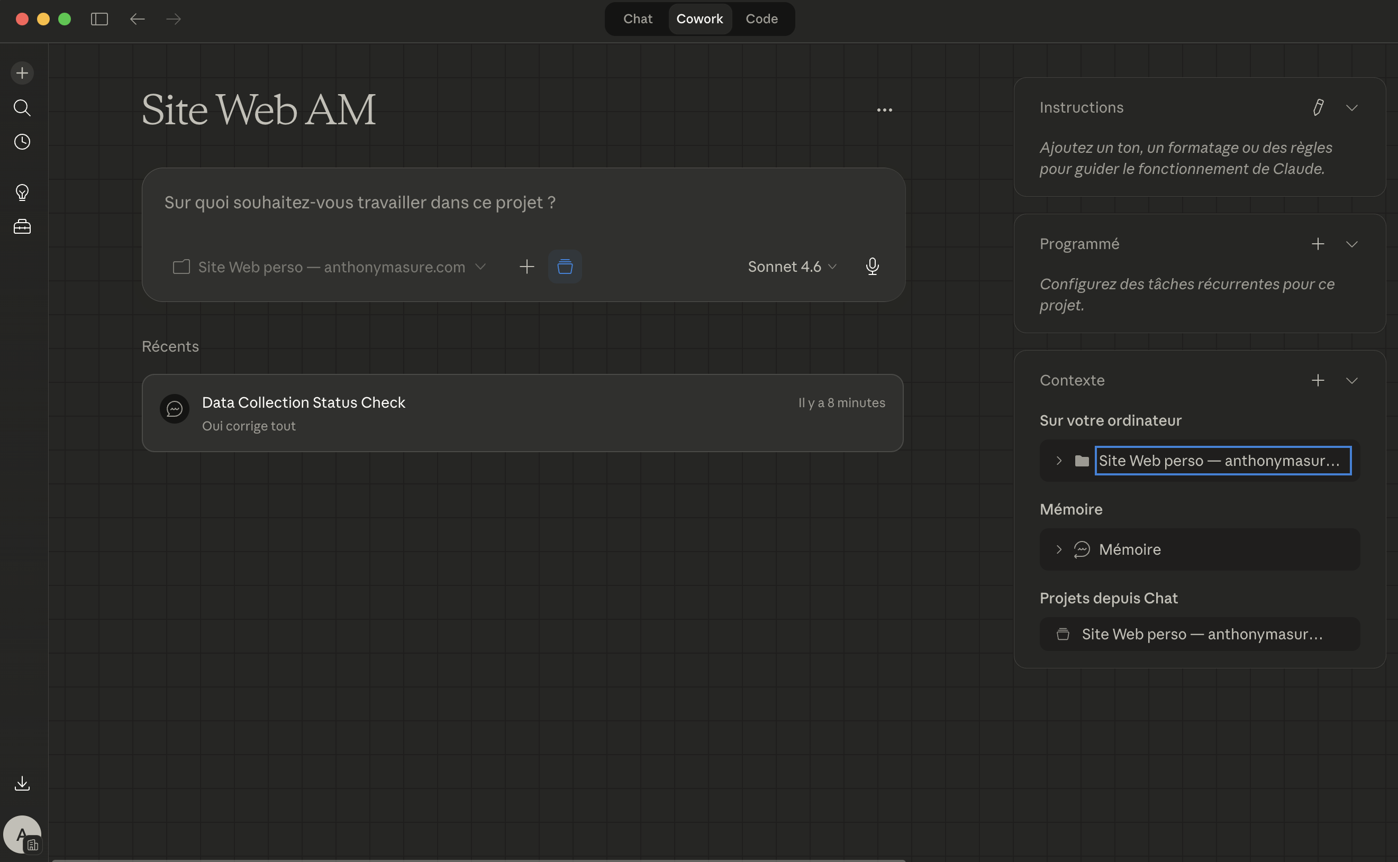Screen dimensions: 1398x862
Task: Collapse the Contexte panel chevron
Action: point(1351,380)
